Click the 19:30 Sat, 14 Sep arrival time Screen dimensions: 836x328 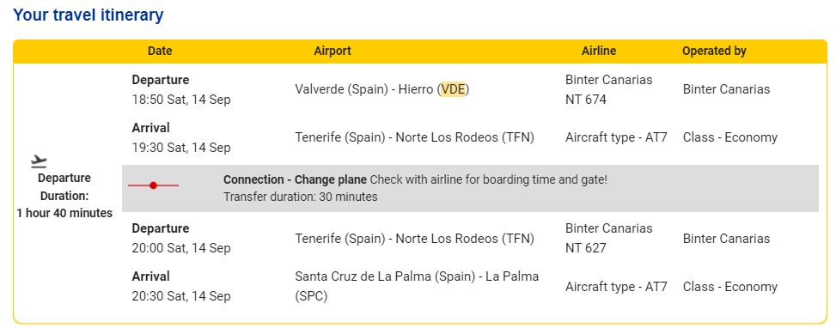pos(181,148)
